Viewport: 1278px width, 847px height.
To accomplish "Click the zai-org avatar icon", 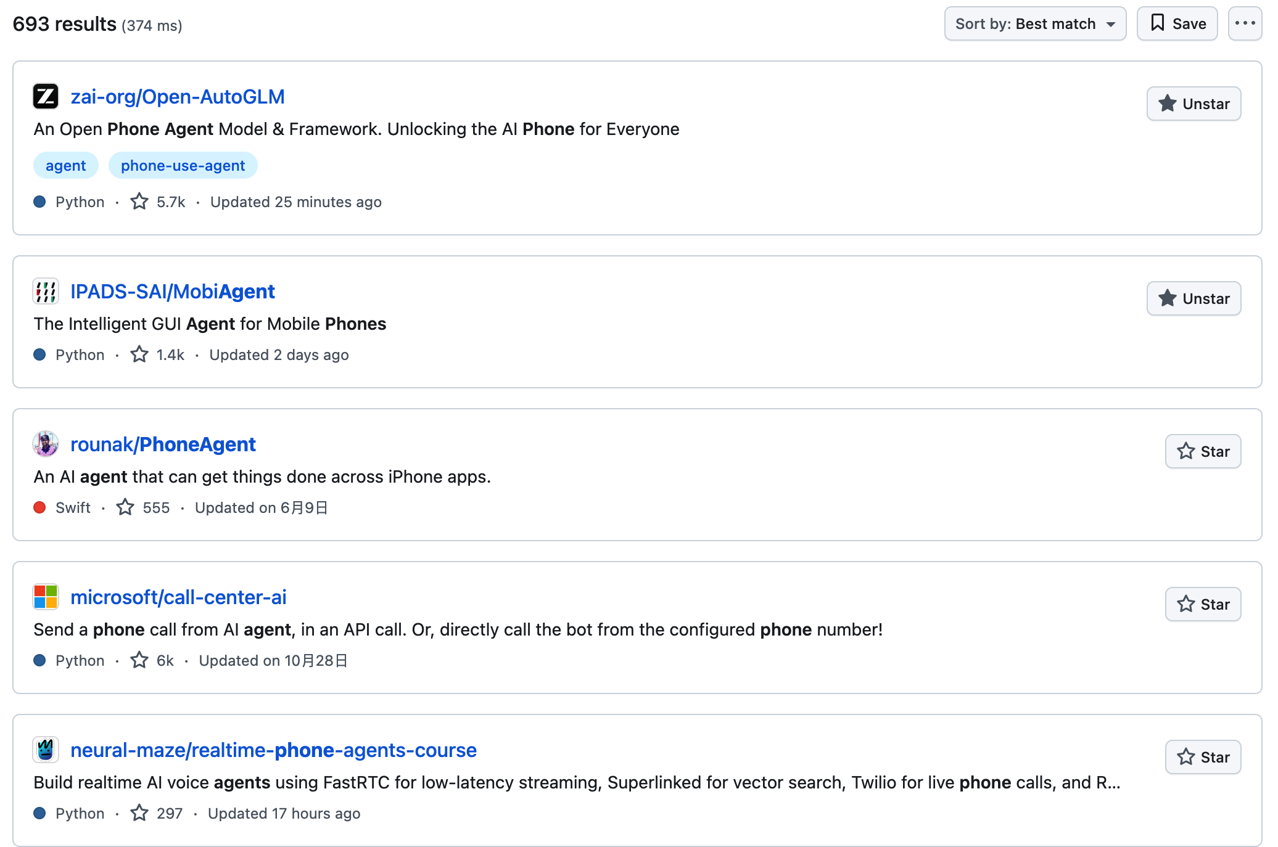I will [x=45, y=97].
